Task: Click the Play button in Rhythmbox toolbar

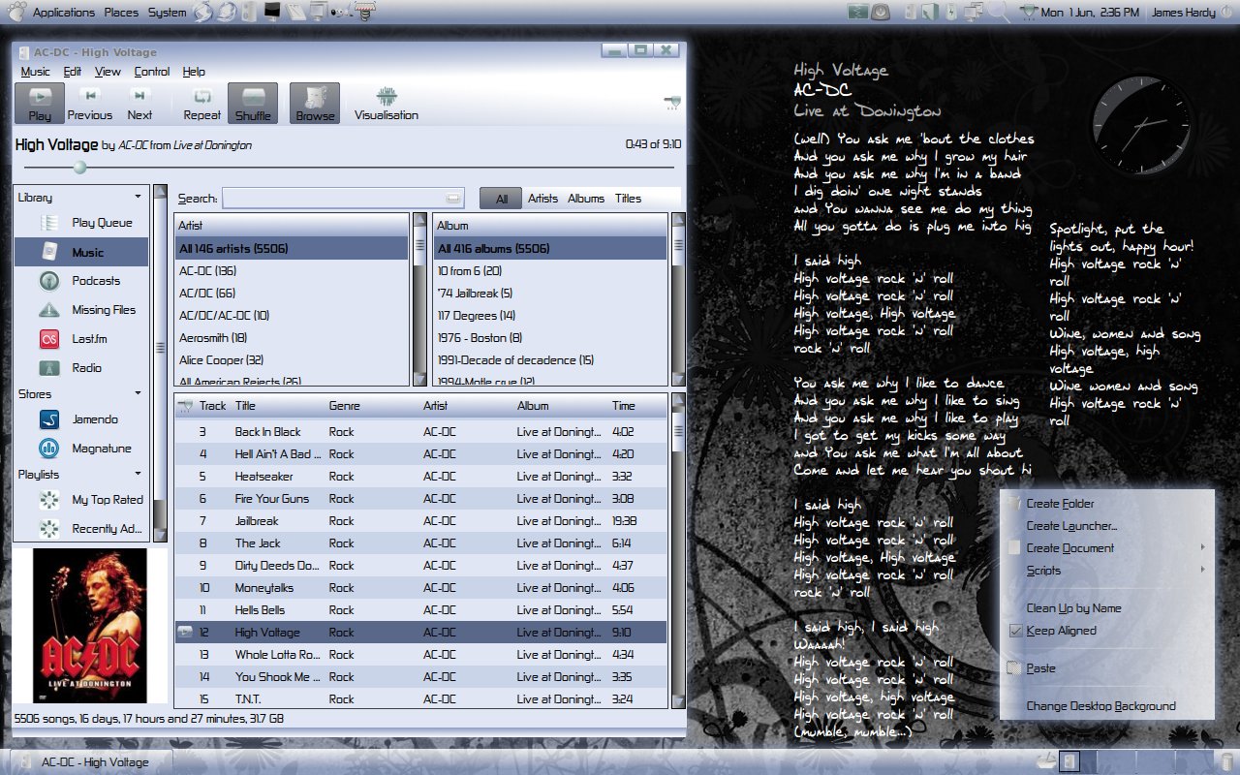Action: point(40,103)
